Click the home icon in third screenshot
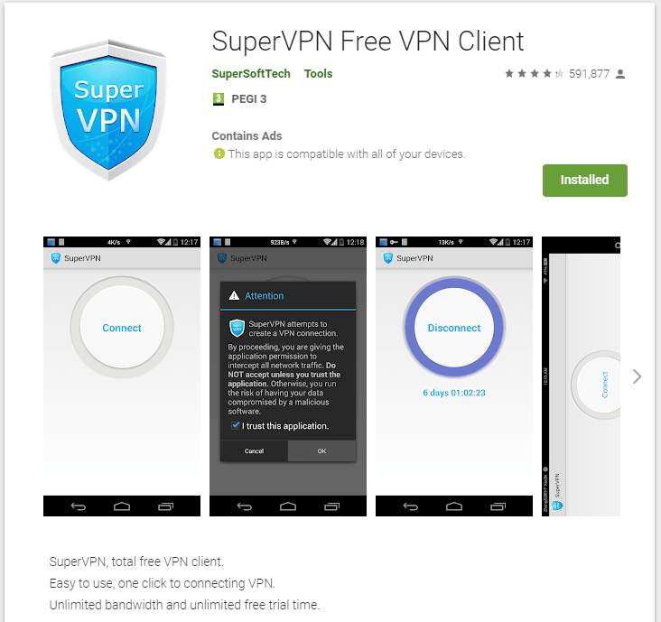This screenshot has height=622, width=661. tap(454, 506)
